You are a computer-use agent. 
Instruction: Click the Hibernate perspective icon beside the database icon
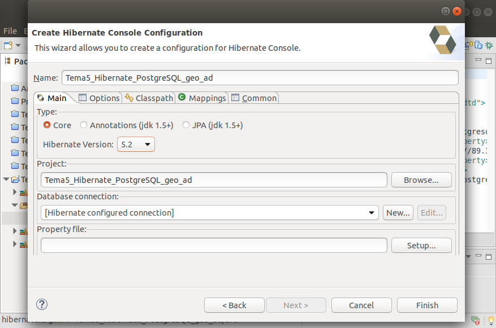pyautogui.click(x=468, y=46)
